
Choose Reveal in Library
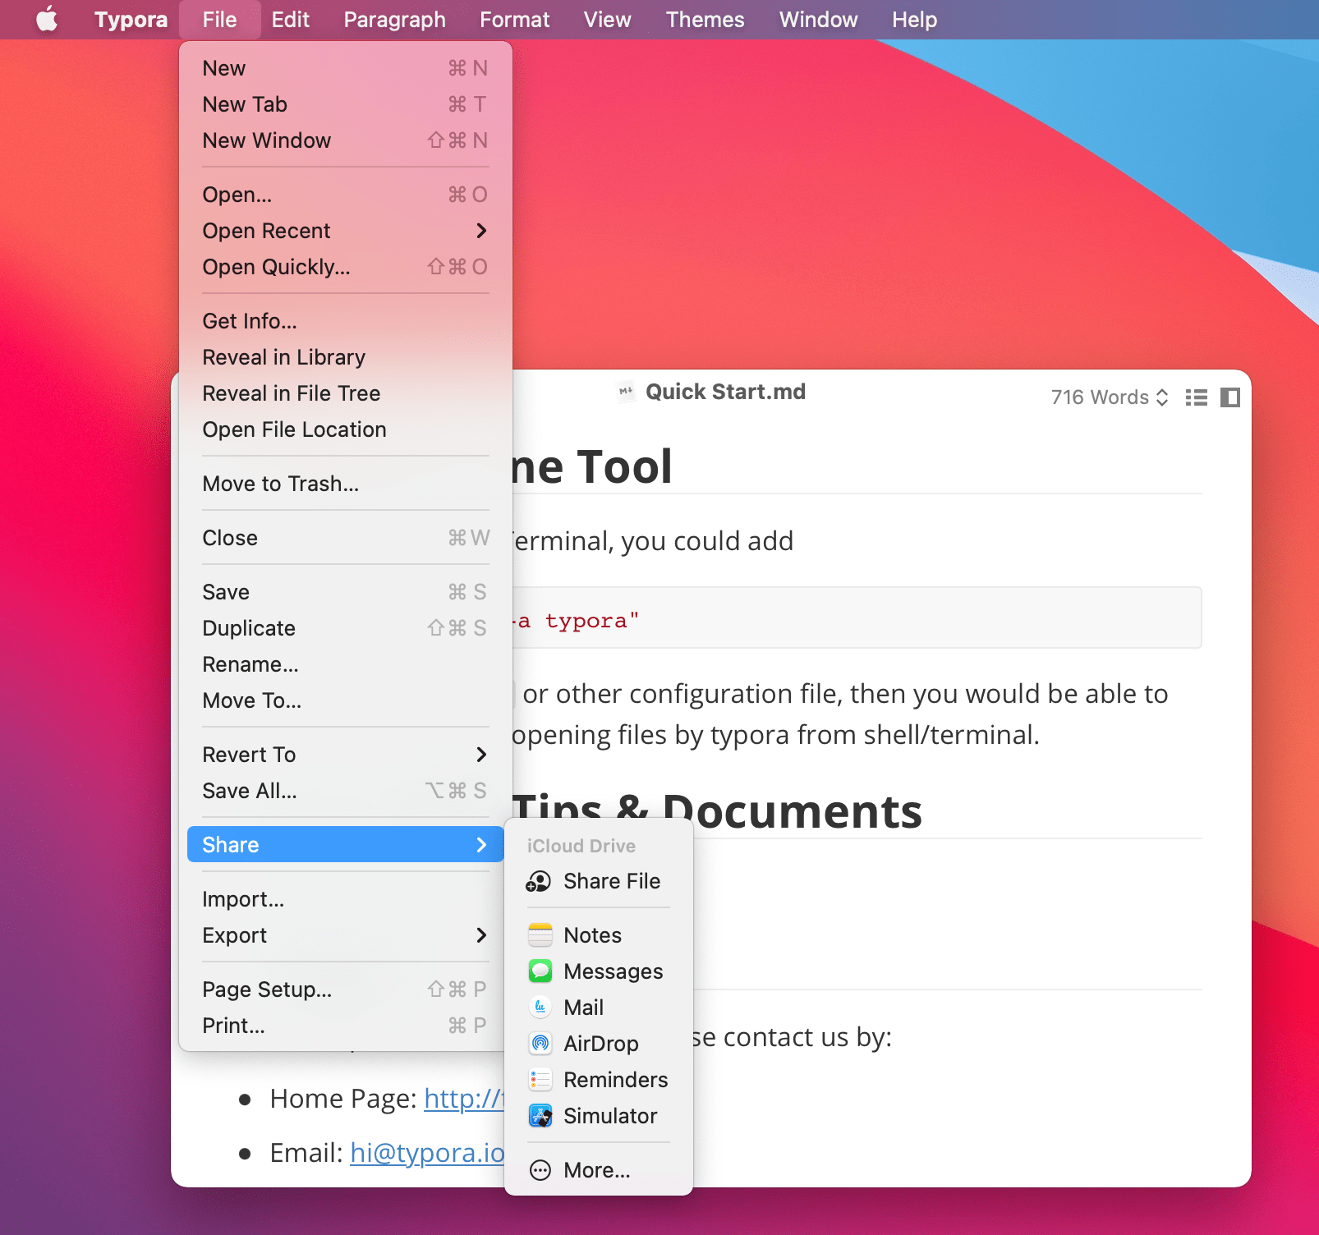(345, 357)
